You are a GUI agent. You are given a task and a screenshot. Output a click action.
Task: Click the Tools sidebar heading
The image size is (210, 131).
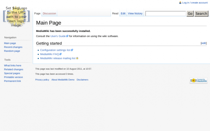coord(7,60)
